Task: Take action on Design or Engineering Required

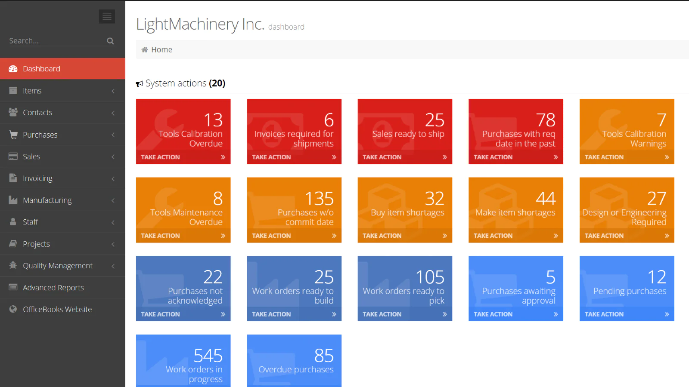Action: coord(627,236)
